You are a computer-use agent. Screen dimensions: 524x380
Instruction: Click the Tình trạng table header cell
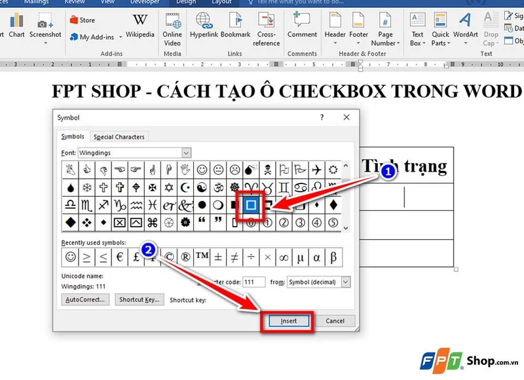click(406, 166)
